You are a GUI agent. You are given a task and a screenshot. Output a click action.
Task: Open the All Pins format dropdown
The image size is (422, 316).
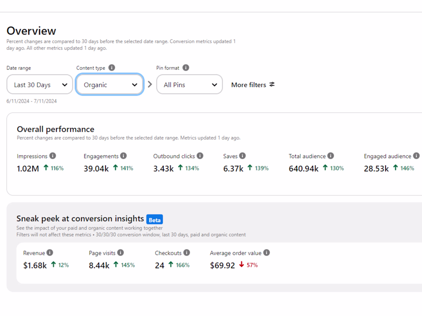pos(190,85)
